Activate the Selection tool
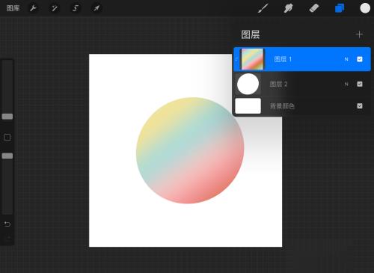The image size is (374, 273). [x=76, y=8]
